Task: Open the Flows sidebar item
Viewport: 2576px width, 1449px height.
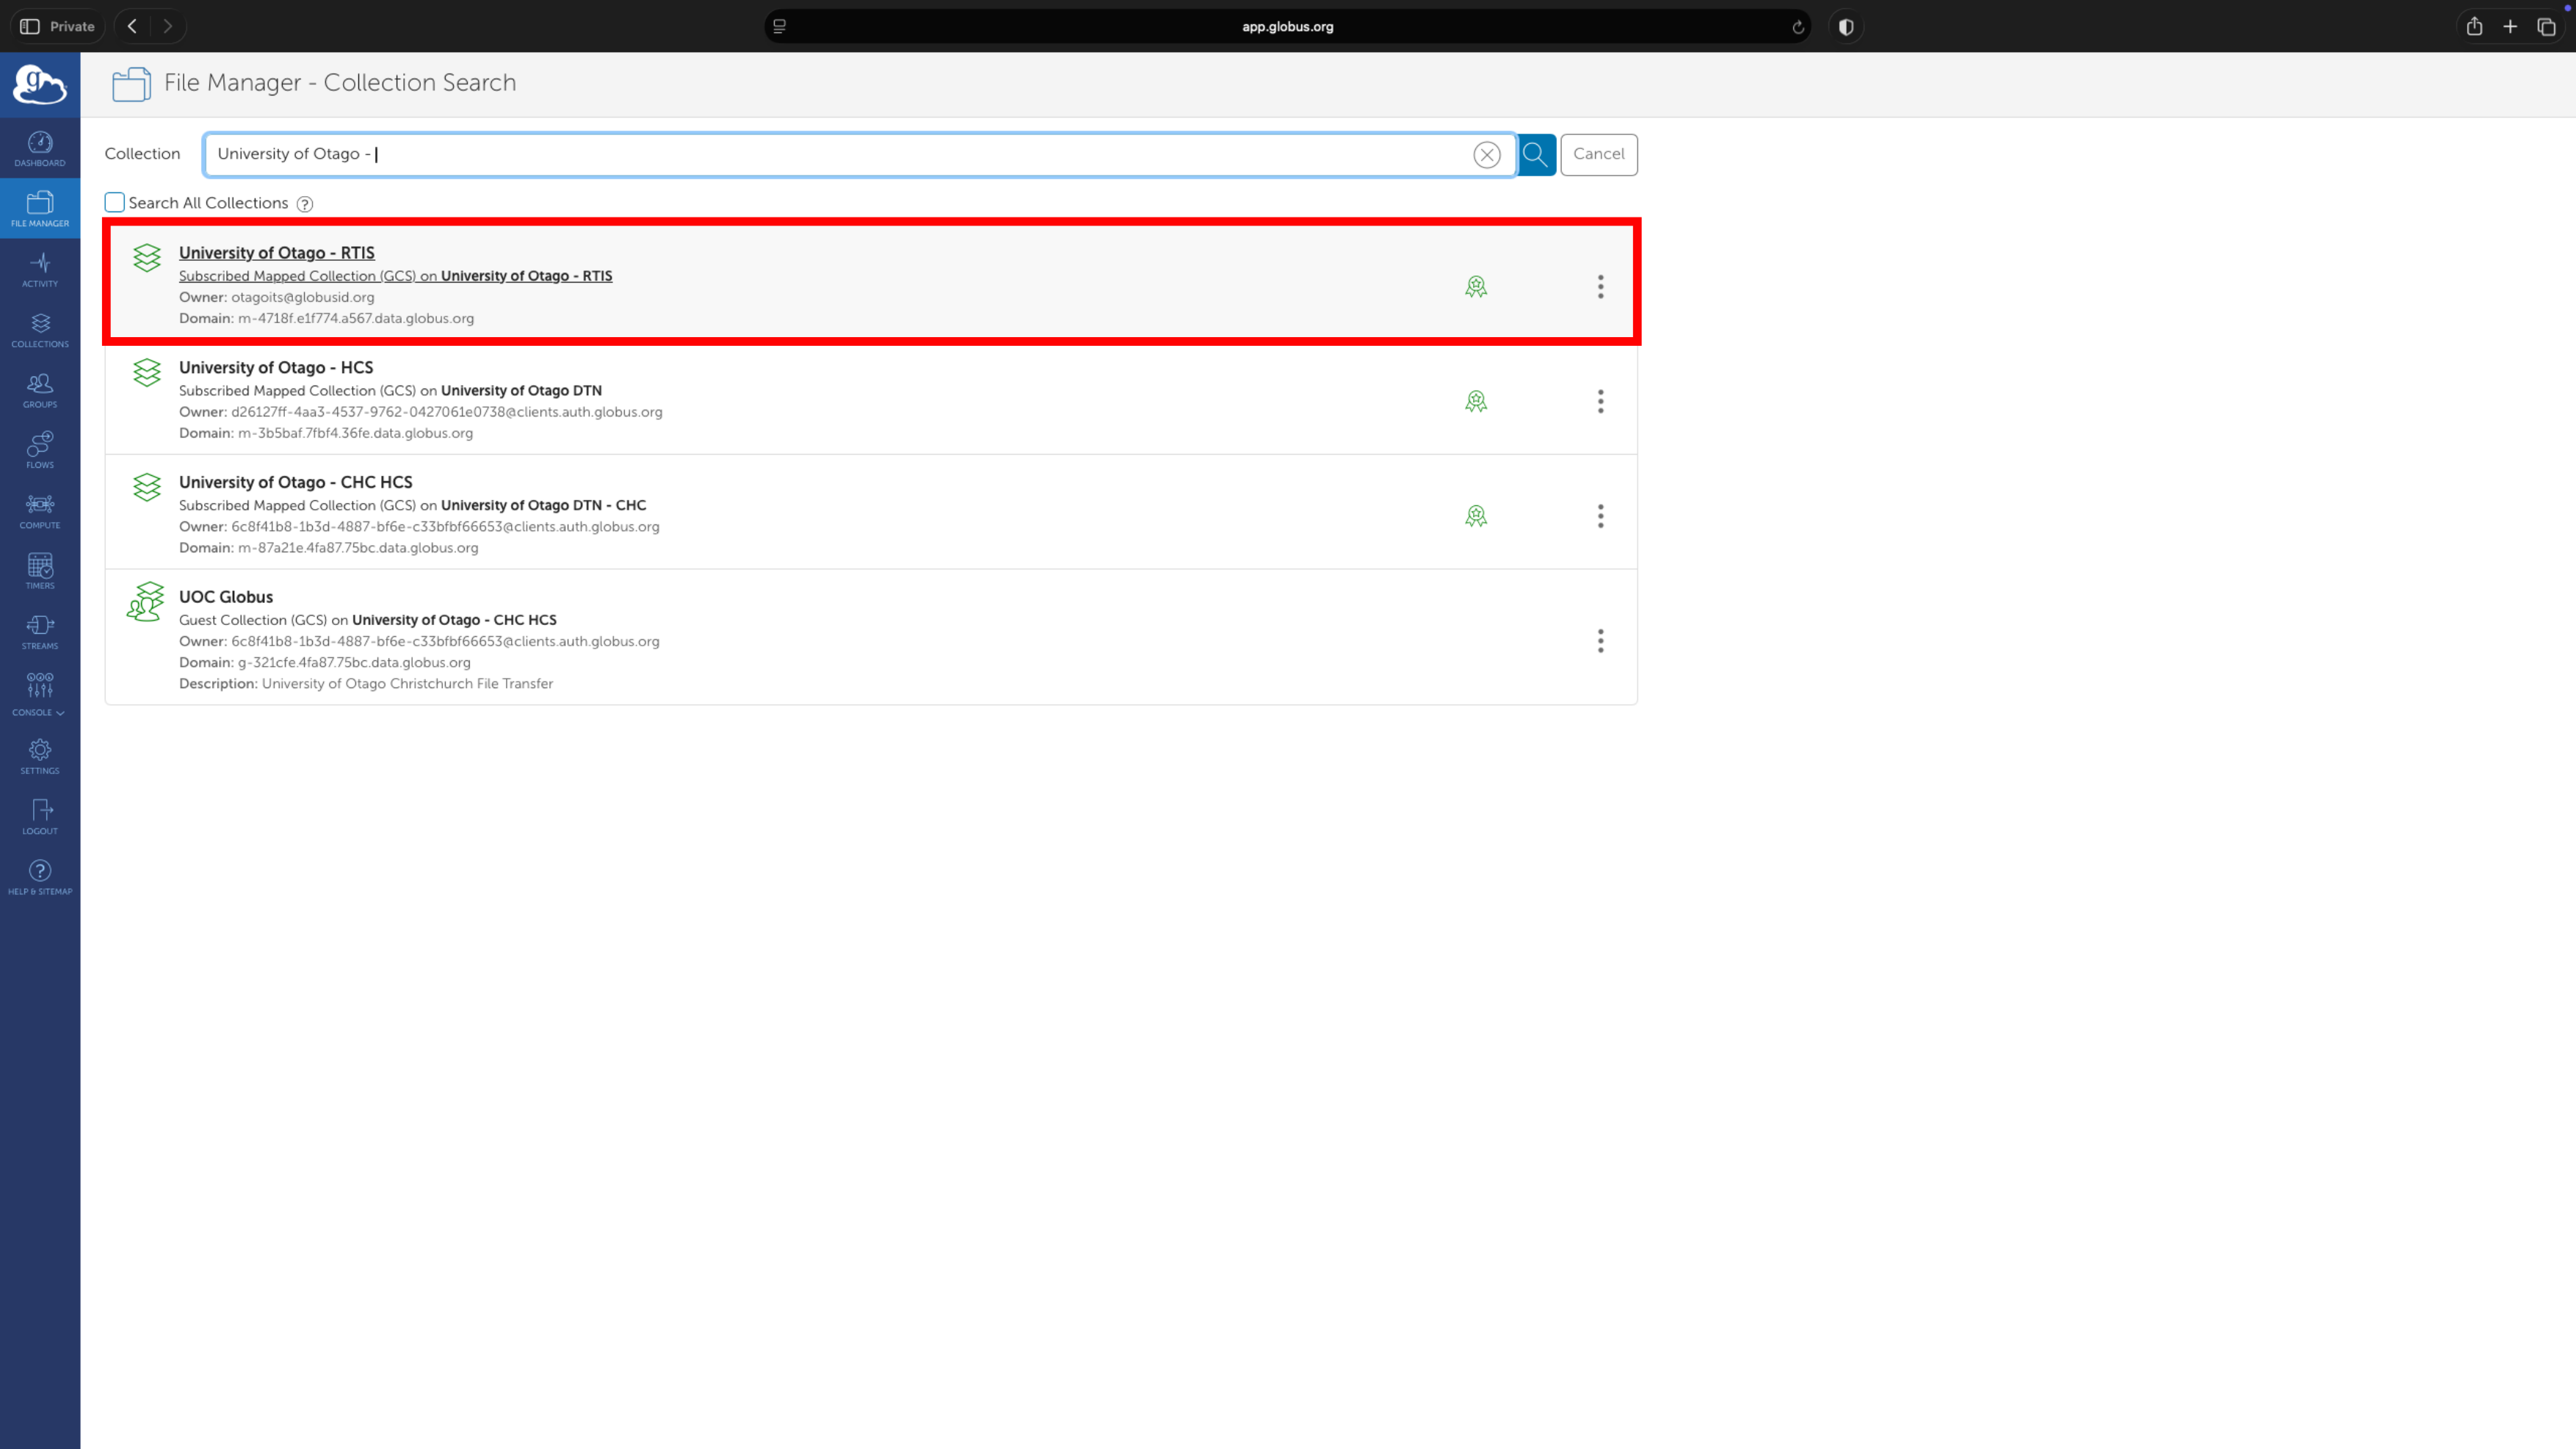Action: [x=40, y=450]
